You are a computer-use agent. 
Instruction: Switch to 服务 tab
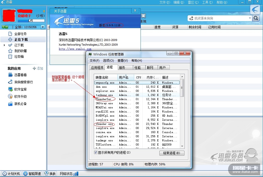click(x=125, y=68)
